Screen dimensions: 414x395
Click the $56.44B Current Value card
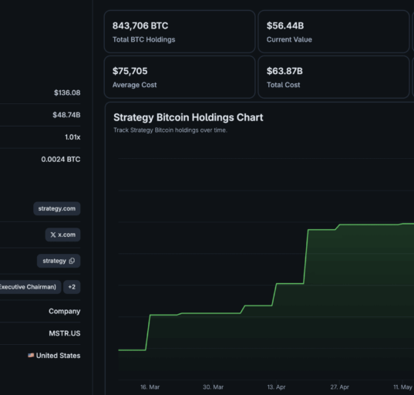334,32
